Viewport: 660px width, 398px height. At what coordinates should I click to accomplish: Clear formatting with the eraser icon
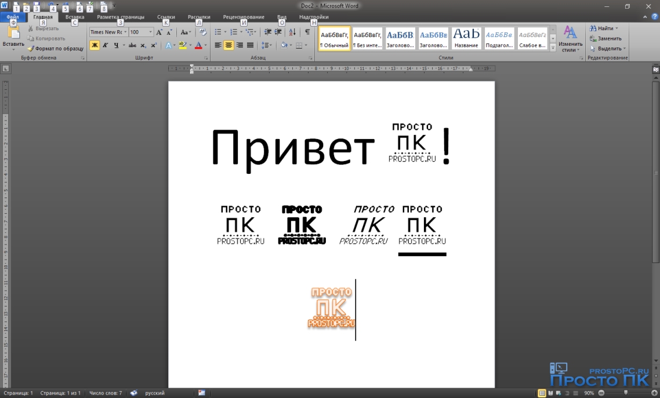203,32
